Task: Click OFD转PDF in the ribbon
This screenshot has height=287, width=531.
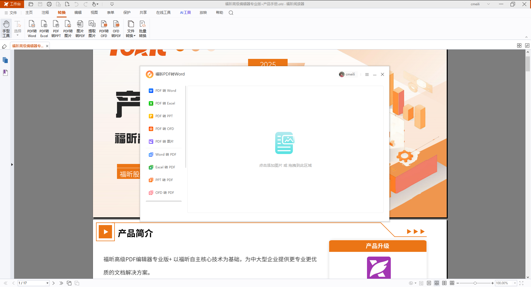Action: pyautogui.click(x=116, y=28)
